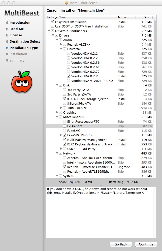Collapse the Drivers & Bootloaders group
162x251 pixels.
click(x=49, y=31)
